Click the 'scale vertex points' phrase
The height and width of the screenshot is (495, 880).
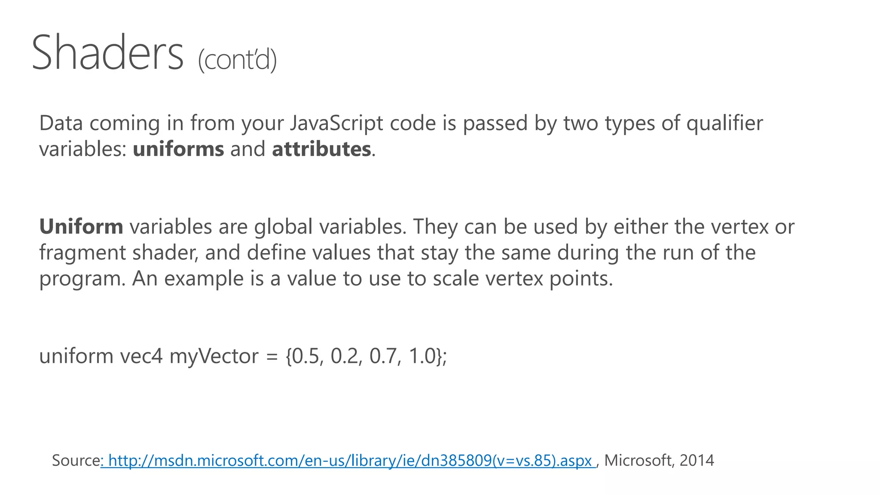pyautogui.click(x=522, y=278)
